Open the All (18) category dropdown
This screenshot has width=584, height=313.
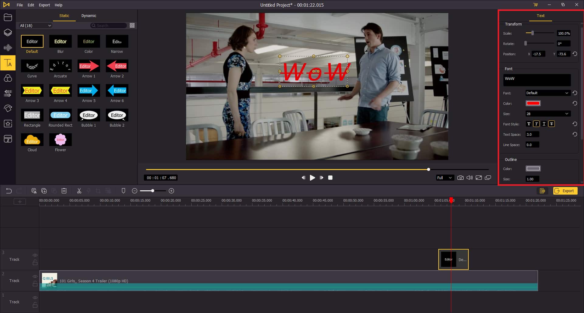point(35,26)
